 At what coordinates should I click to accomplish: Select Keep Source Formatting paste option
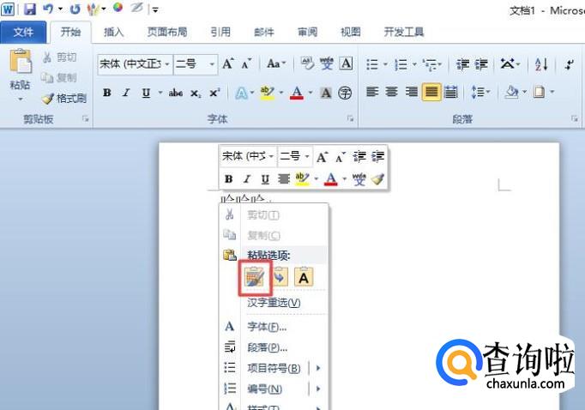[x=255, y=278]
